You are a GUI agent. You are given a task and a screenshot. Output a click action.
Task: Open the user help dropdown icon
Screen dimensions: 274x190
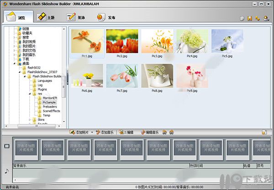[x=266, y=18]
